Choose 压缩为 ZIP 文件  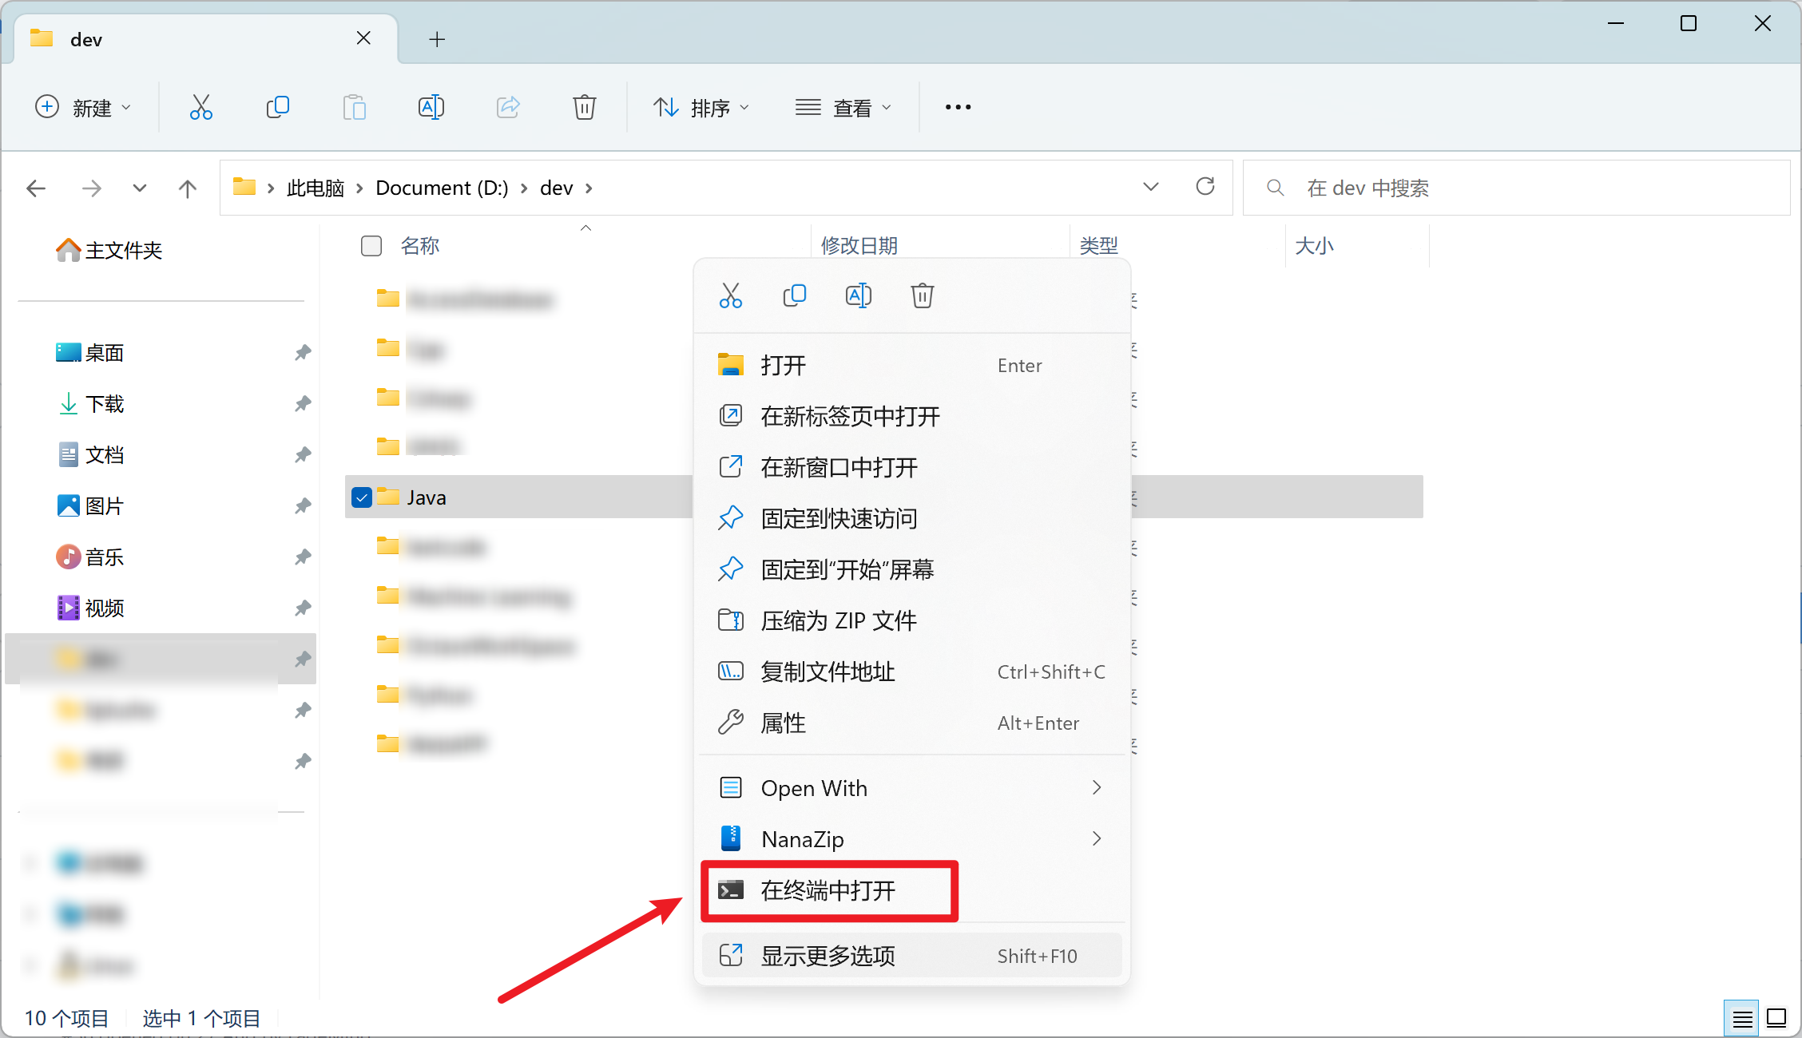911,620
